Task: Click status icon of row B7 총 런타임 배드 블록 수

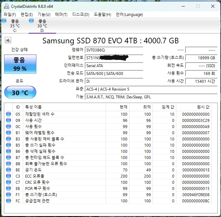Action: click(8, 157)
